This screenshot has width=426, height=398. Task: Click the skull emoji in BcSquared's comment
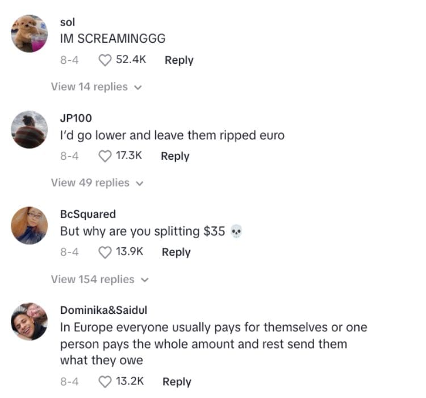click(236, 231)
